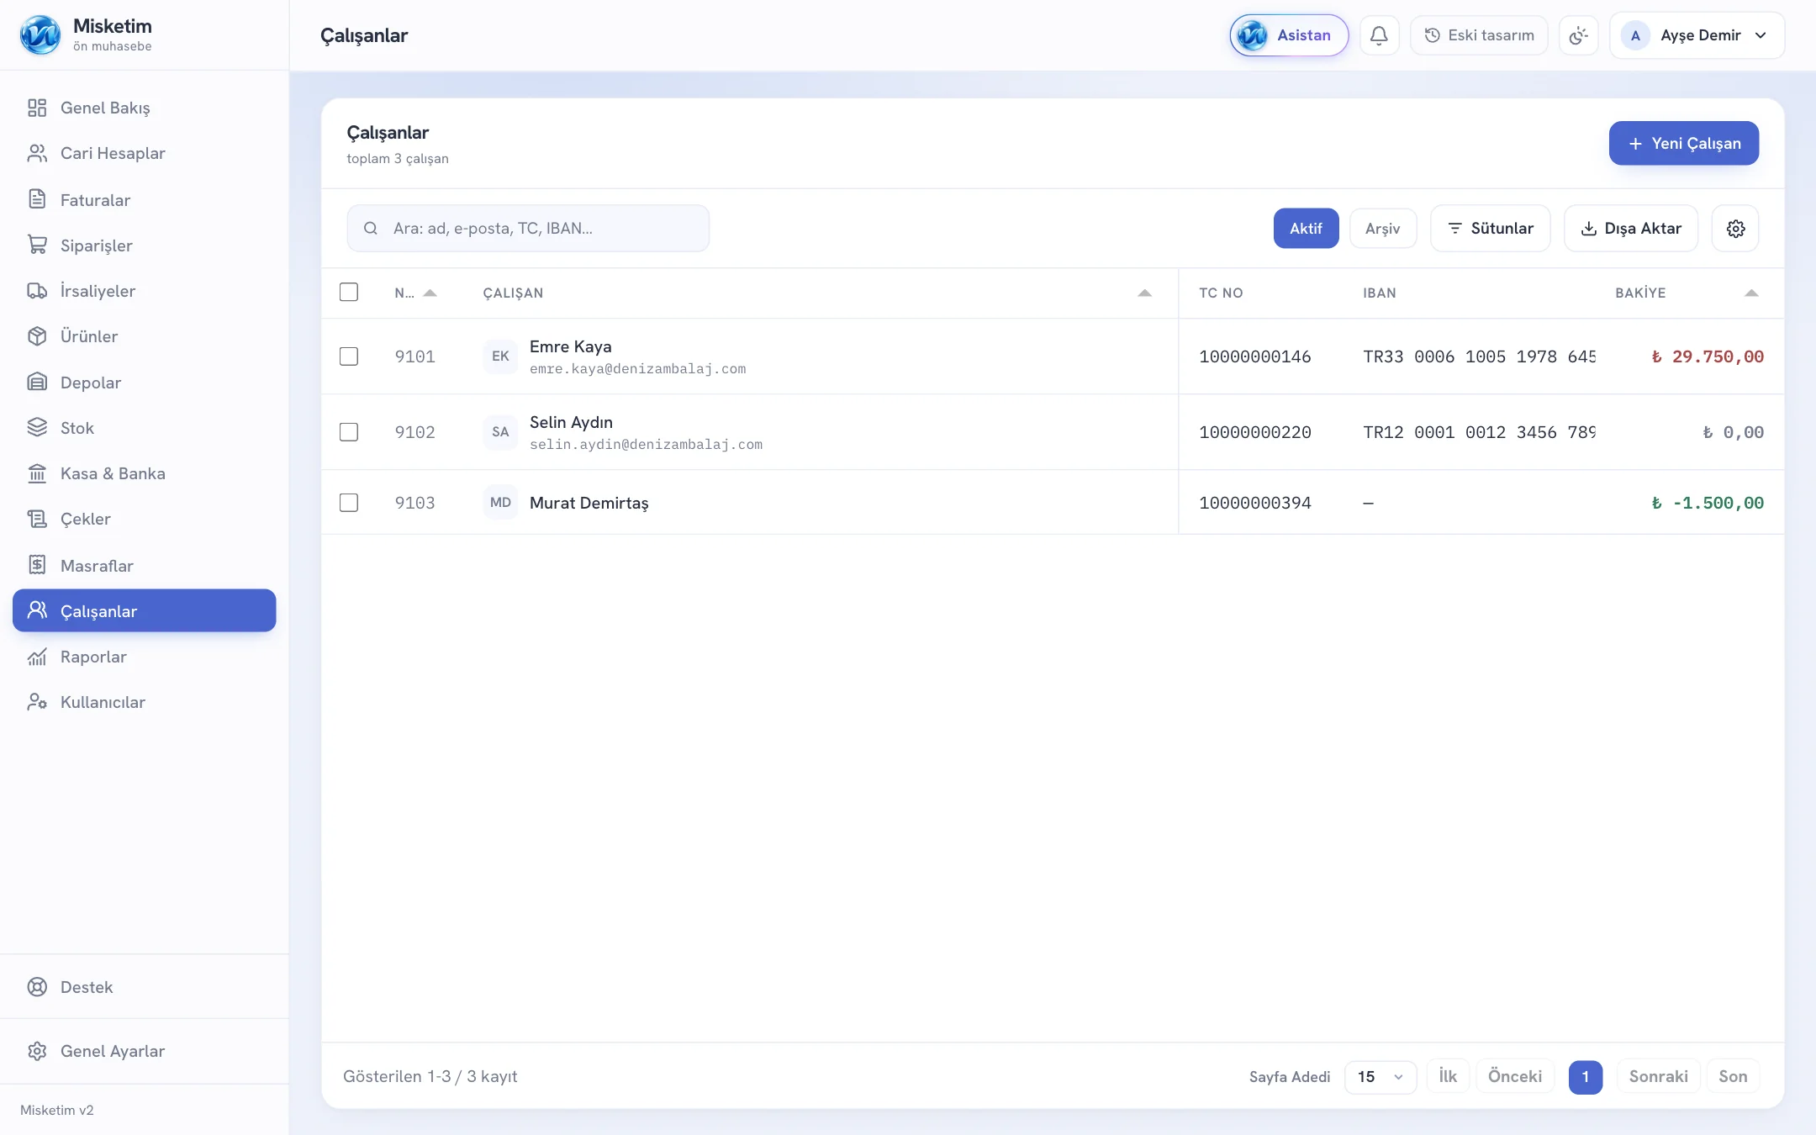Viewport: 1816px width, 1135px height.
Task: Open the Çekler receipt icon item
Action: [145, 519]
